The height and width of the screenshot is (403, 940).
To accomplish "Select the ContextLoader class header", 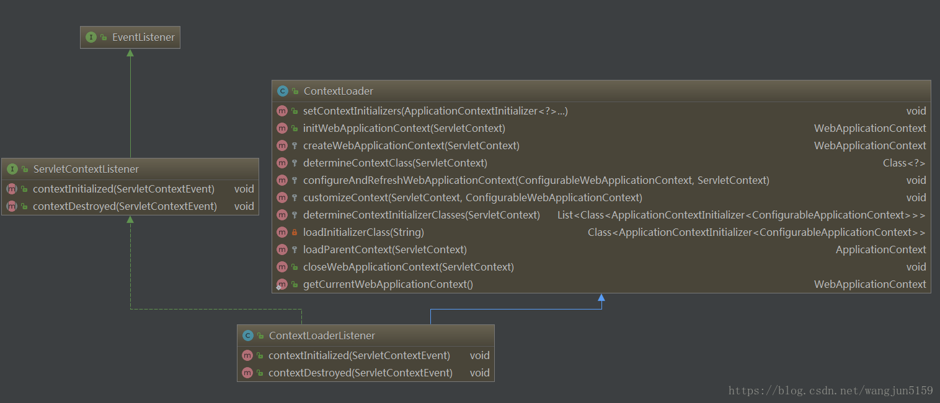I will point(601,91).
